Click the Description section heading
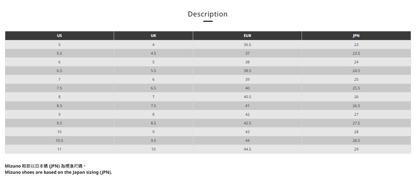 (x=208, y=14)
